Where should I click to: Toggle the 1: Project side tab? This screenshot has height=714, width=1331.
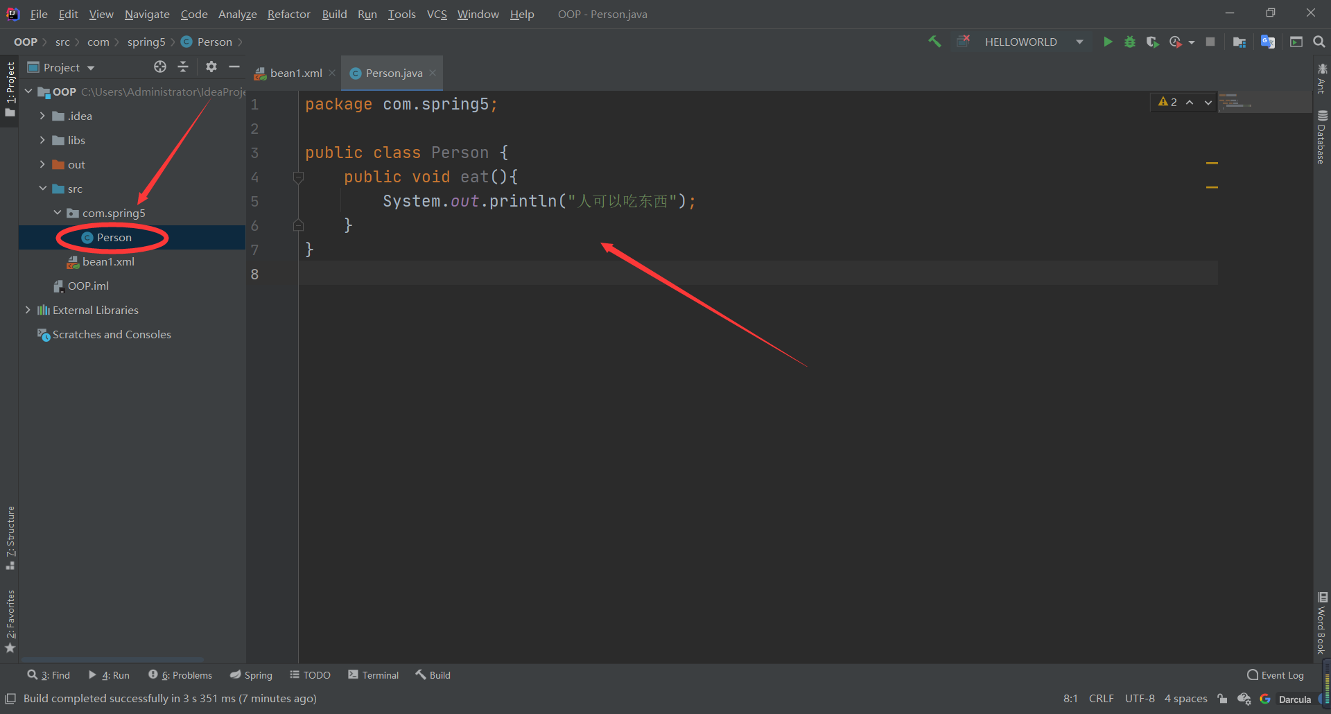(10, 89)
